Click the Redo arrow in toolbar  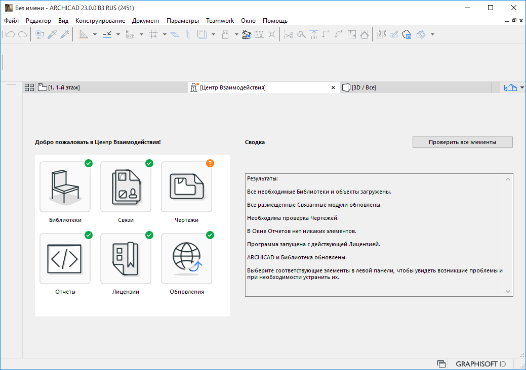point(23,34)
